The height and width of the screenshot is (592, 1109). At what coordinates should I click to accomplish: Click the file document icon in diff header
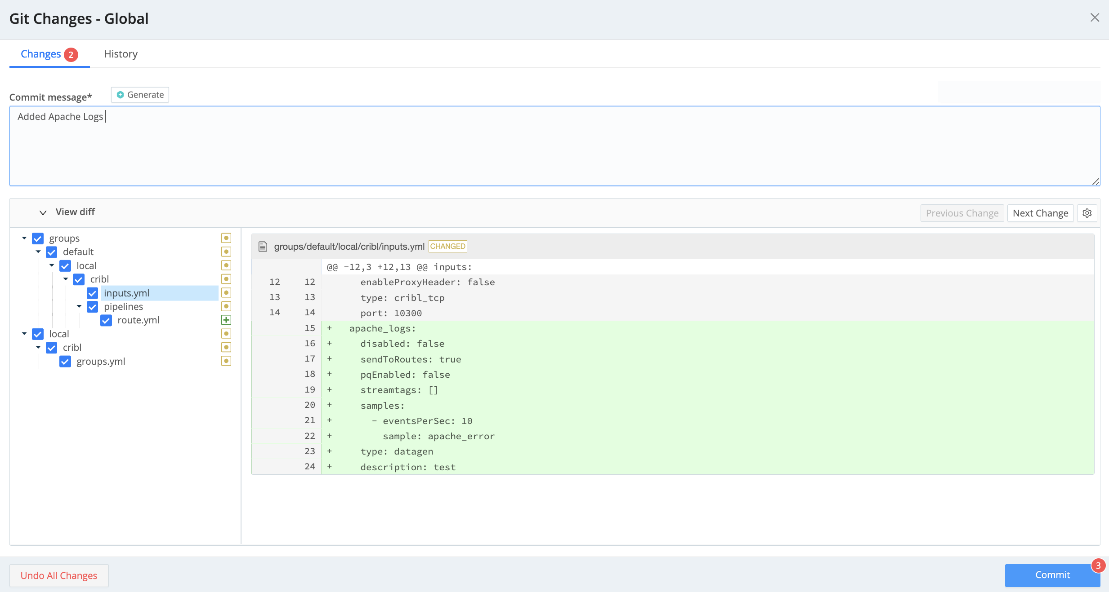coord(263,247)
